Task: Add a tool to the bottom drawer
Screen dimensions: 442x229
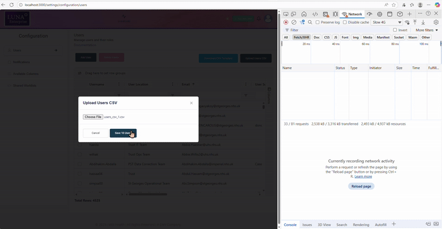Action: (x=394, y=224)
